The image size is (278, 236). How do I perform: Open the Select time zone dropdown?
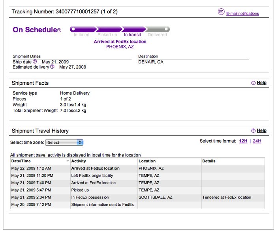64,142
